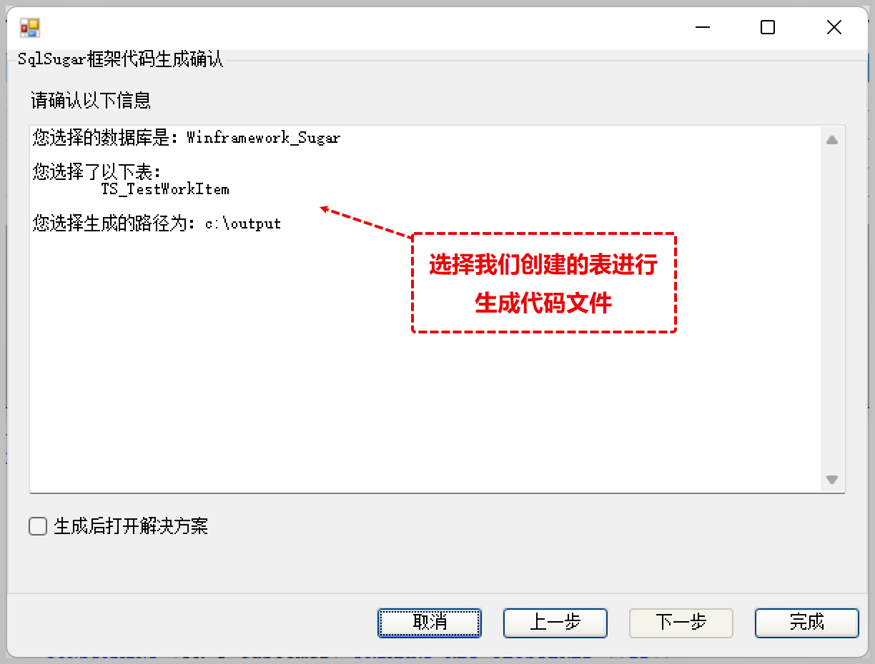The height and width of the screenshot is (664, 875).
Task: Open the application icon system menu
Action: (30, 28)
